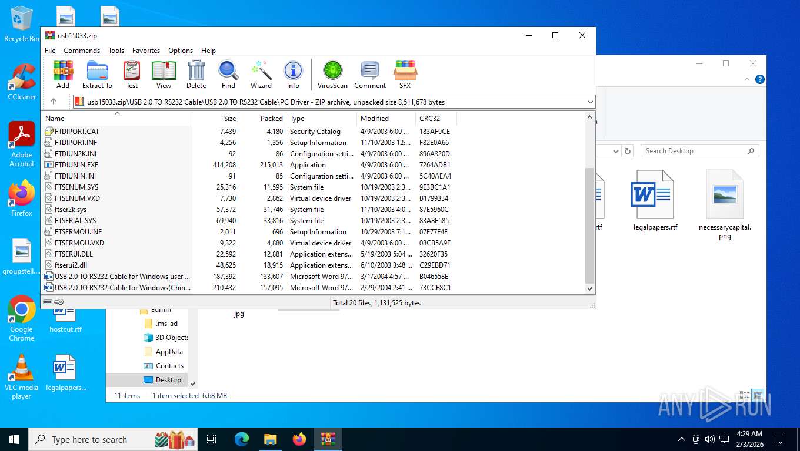Open the Favorites menu
The width and height of the screenshot is (800, 451).
pyautogui.click(x=146, y=51)
